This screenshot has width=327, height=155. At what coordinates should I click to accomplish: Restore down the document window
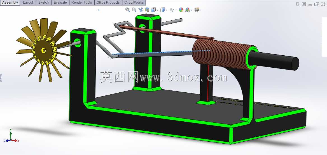coord(317,4)
